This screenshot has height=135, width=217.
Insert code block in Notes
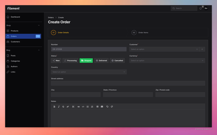(x=83, y=107)
